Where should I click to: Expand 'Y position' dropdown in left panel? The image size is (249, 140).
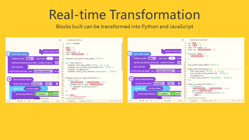pos(42,94)
